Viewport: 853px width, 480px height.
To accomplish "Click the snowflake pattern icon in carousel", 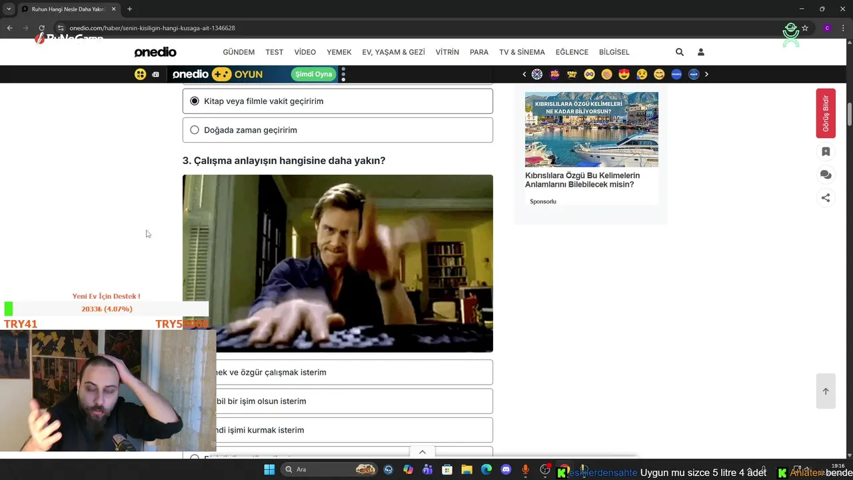I will (537, 74).
